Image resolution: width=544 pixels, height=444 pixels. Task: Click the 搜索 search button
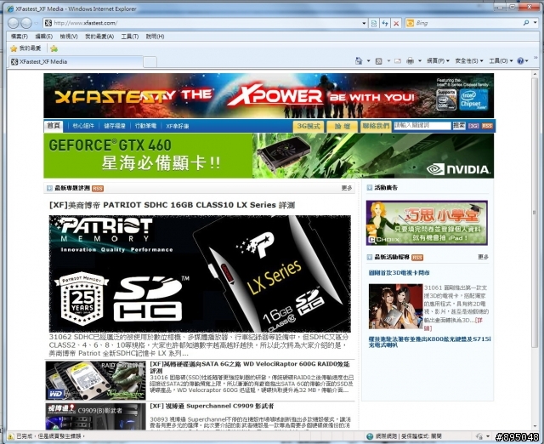tap(459, 126)
